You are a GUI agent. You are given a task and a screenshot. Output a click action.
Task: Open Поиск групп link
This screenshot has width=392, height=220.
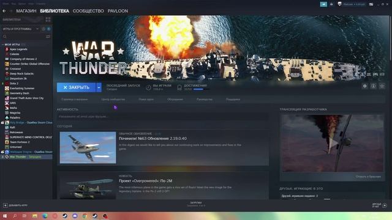[x=146, y=99]
